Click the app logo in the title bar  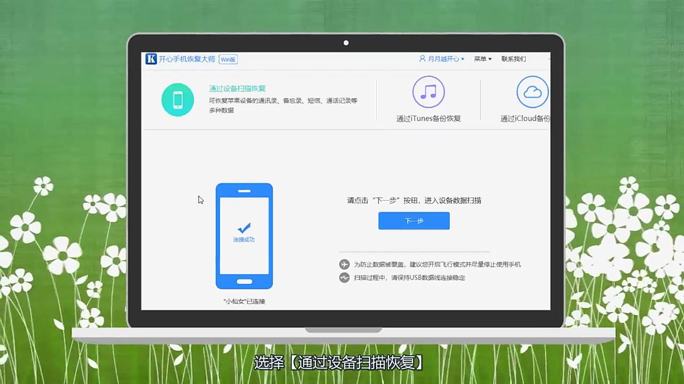tap(151, 59)
